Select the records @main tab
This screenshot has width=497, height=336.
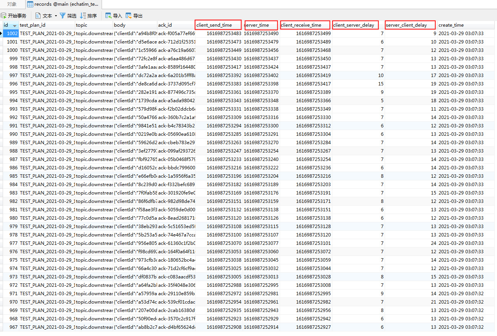pyautogui.click(x=66, y=4)
